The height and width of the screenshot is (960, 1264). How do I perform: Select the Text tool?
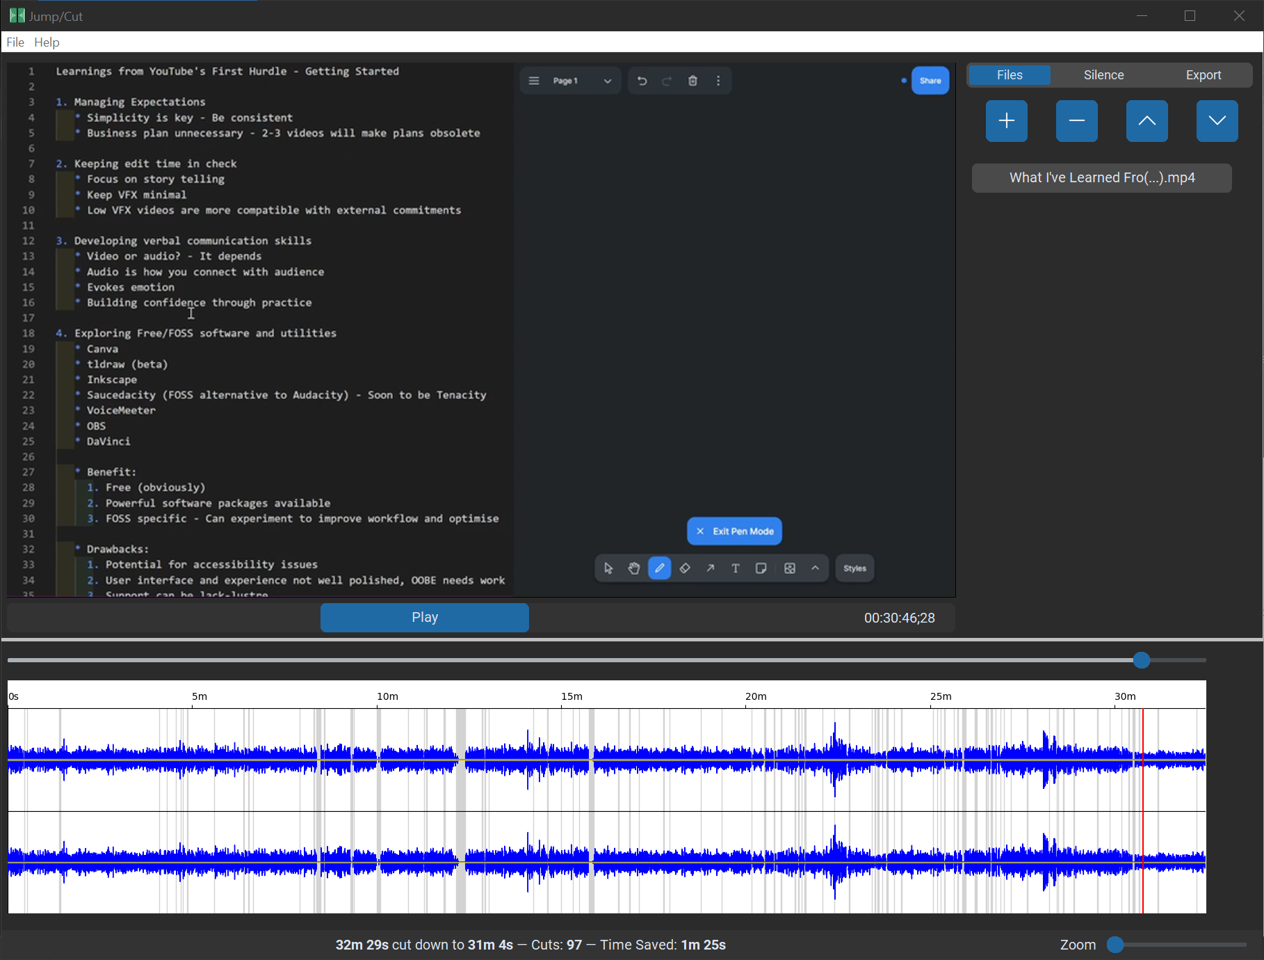pyautogui.click(x=735, y=568)
